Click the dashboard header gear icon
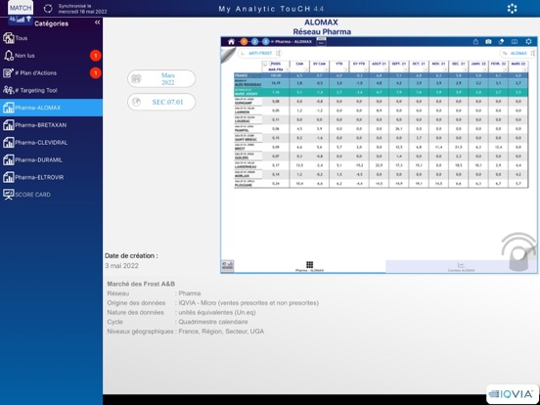This screenshot has height=405, width=540. [528, 42]
